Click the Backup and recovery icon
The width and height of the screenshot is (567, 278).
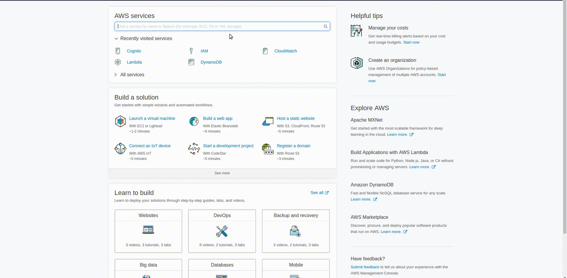coord(295,231)
